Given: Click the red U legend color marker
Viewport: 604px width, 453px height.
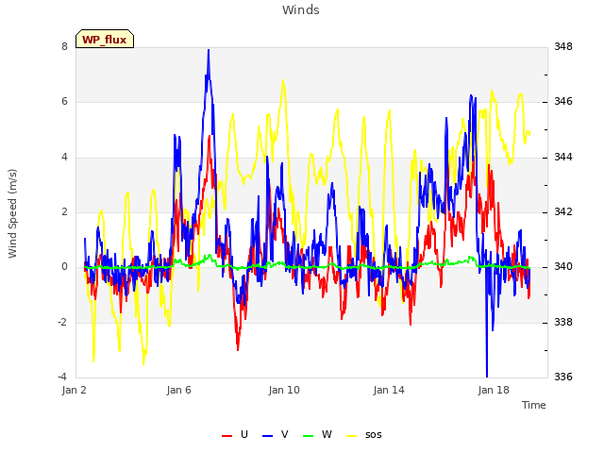Looking at the screenshot, I should coord(226,436).
